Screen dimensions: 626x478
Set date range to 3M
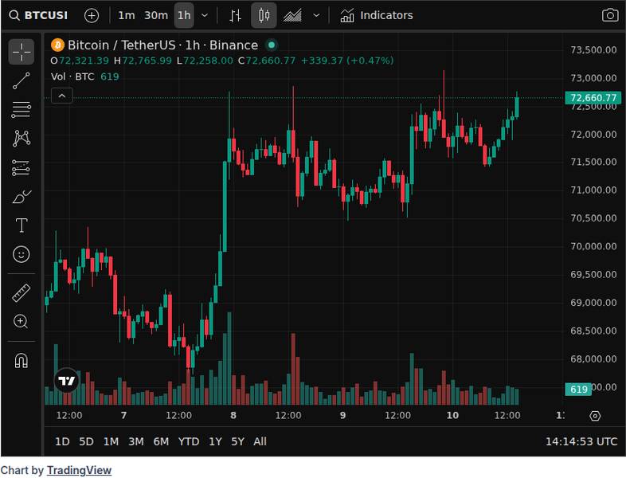pos(136,441)
